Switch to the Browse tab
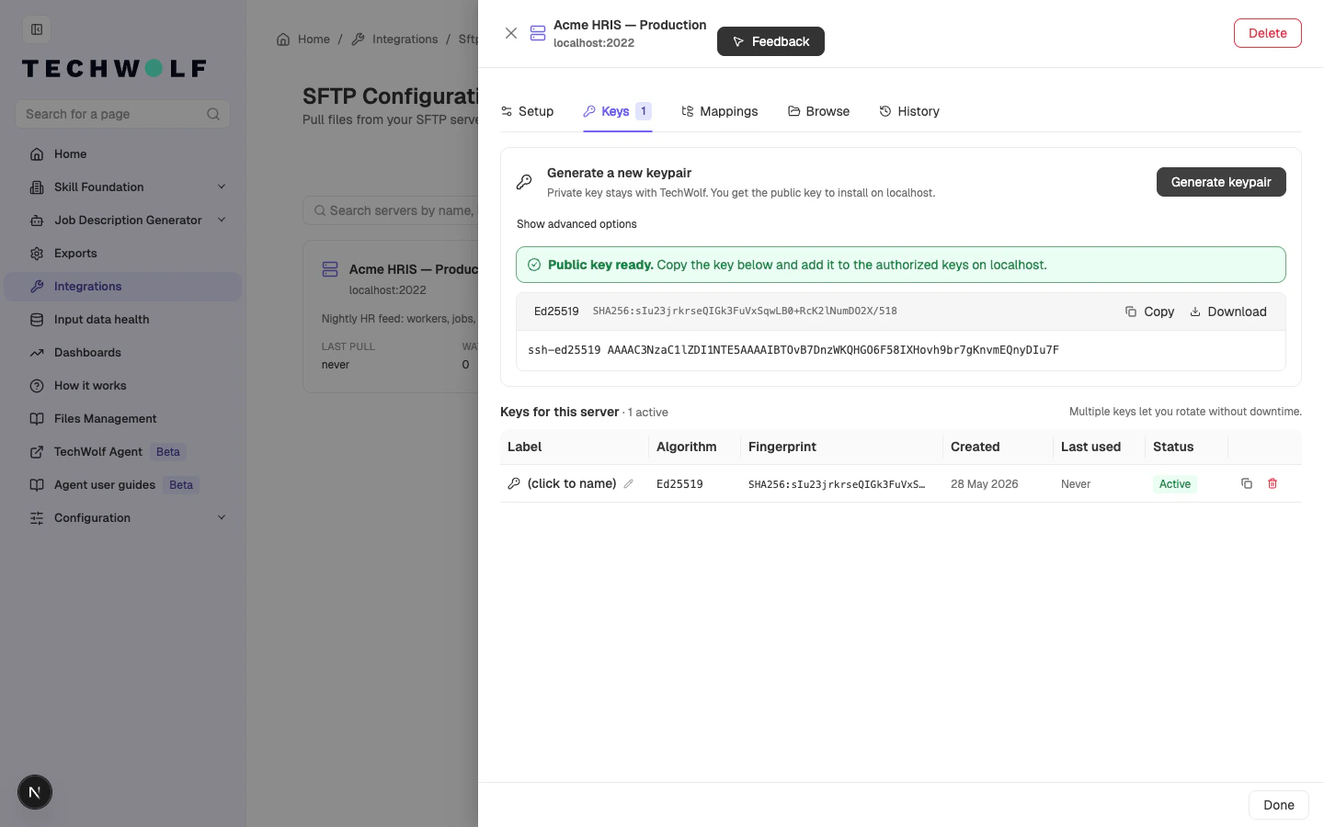Screen dimensions: 1324x827 (818, 111)
